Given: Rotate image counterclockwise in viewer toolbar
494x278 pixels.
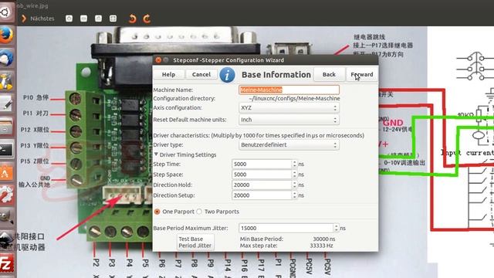Looking at the screenshot, I should point(132,19).
